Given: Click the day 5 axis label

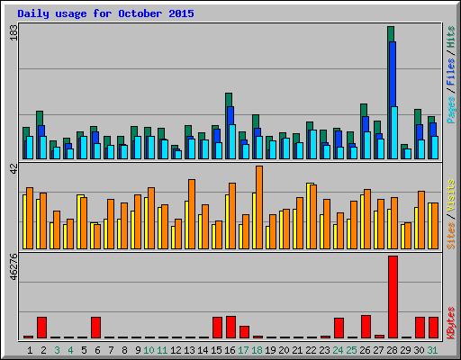Looking at the screenshot, I should (x=84, y=350).
